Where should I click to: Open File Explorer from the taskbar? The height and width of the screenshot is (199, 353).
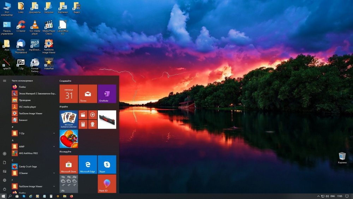[65, 196]
